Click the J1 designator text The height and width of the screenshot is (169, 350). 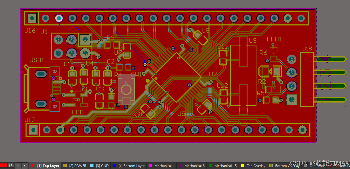tap(44, 32)
